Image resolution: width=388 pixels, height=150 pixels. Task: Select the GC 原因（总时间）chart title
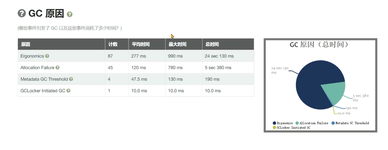319,45
